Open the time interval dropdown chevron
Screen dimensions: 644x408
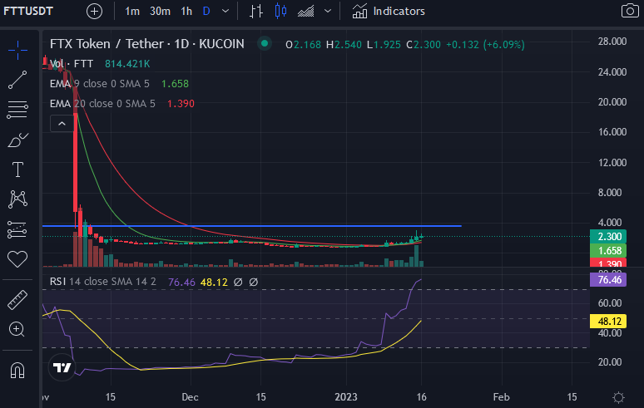pos(226,12)
